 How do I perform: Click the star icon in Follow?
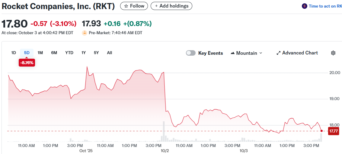126,6
